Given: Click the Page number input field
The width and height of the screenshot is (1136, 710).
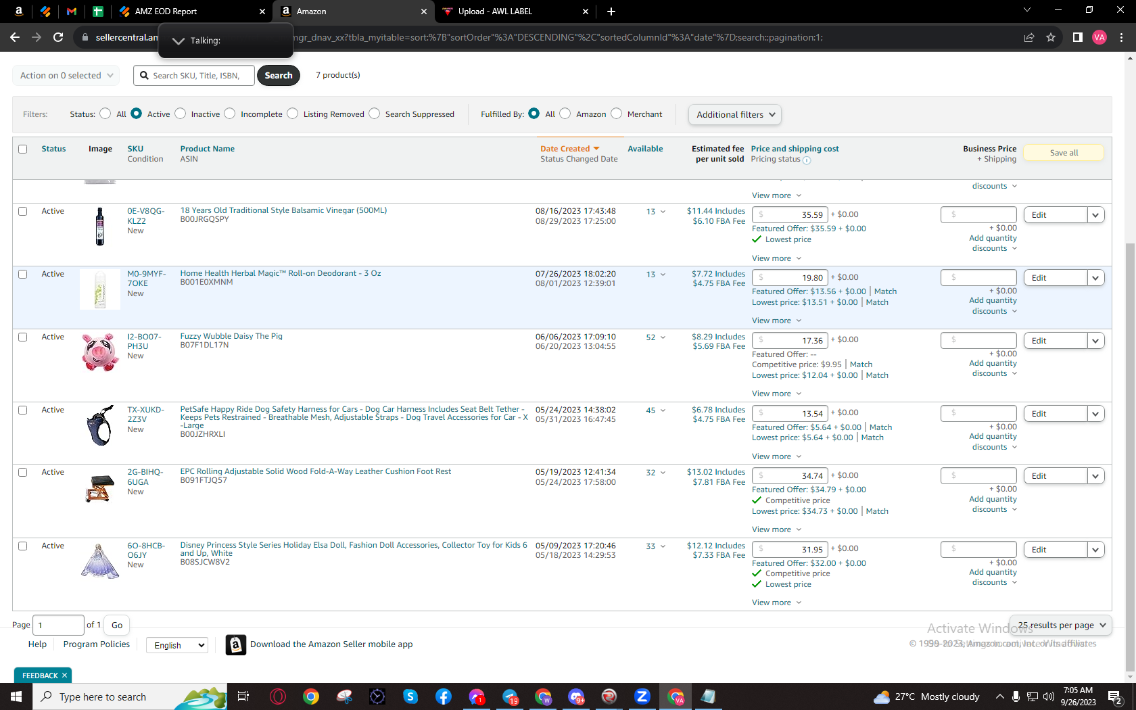Looking at the screenshot, I should [58, 625].
